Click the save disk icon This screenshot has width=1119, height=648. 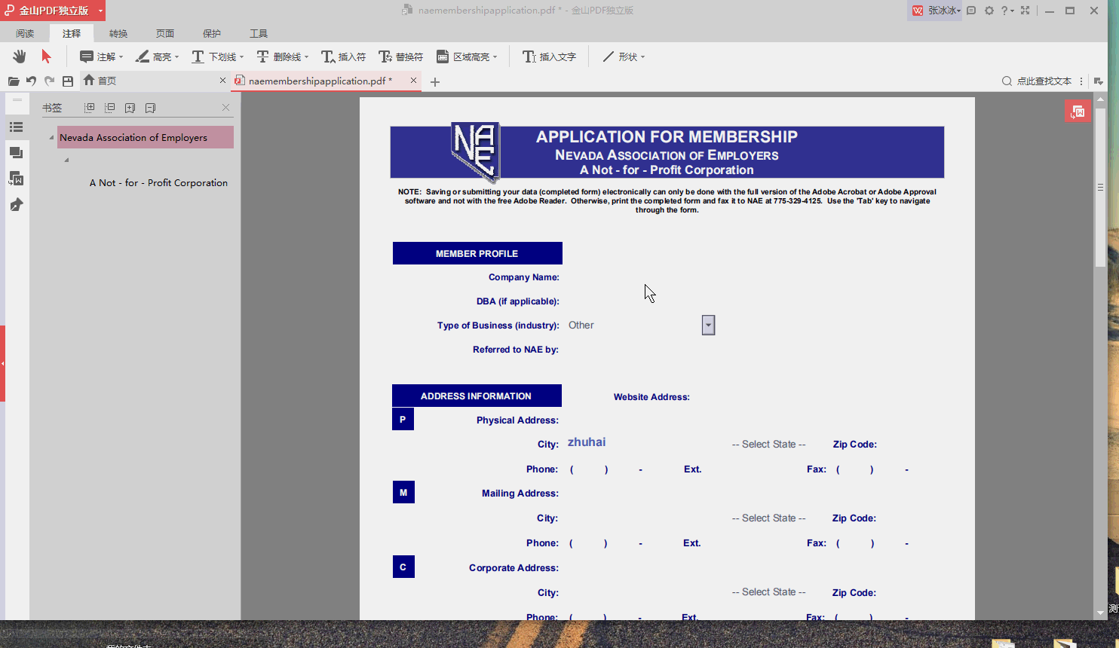(68, 81)
